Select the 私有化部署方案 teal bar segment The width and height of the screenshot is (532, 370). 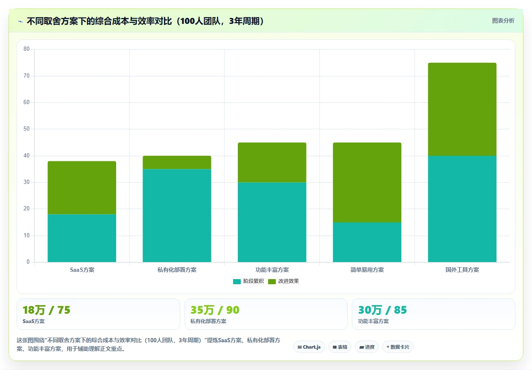coord(177,216)
